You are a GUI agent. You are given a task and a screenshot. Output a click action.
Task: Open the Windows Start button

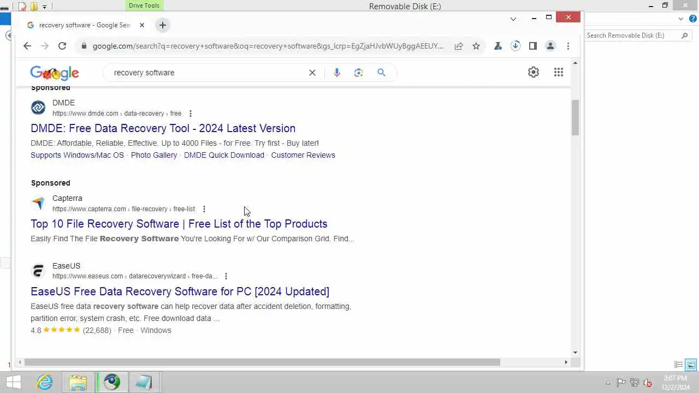tap(13, 382)
